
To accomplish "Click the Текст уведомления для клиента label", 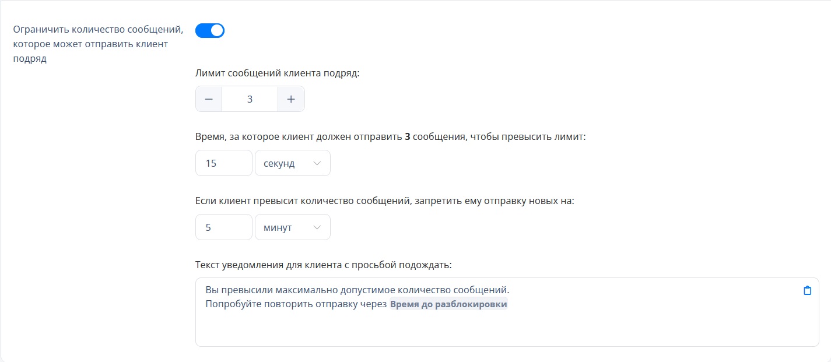I will tap(324, 265).
